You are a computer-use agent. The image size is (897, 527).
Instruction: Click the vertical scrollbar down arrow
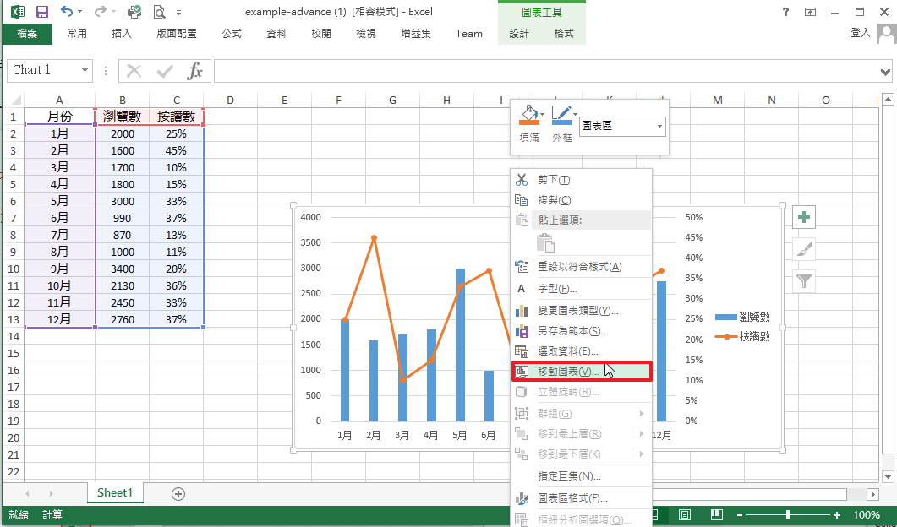coord(887,476)
